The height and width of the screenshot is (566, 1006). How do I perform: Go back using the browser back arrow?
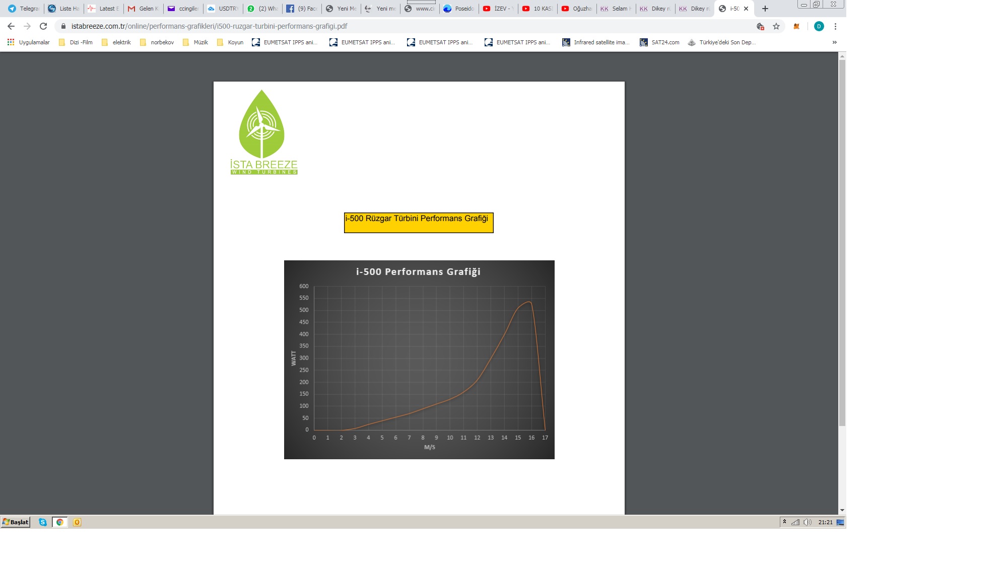tap(11, 26)
